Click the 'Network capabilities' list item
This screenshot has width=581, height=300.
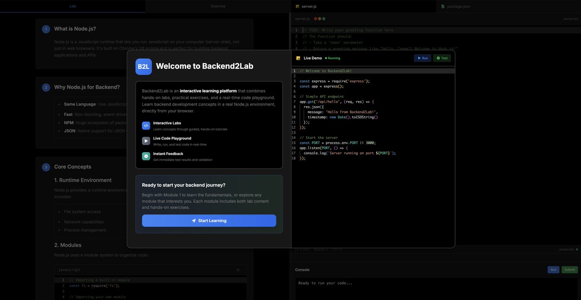pyautogui.click(x=84, y=222)
